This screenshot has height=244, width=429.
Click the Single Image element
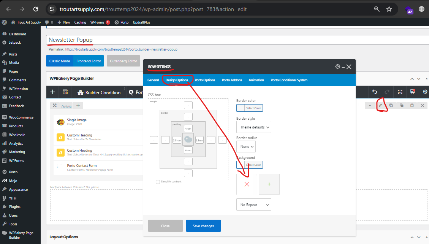pyautogui.click(x=98, y=122)
